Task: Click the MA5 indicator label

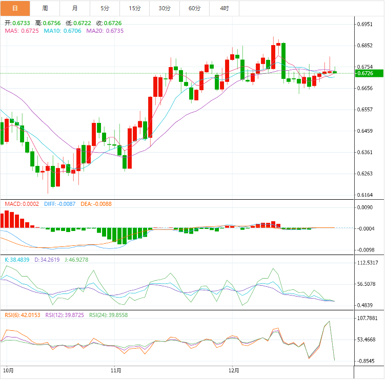Action: click(x=21, y=31)
